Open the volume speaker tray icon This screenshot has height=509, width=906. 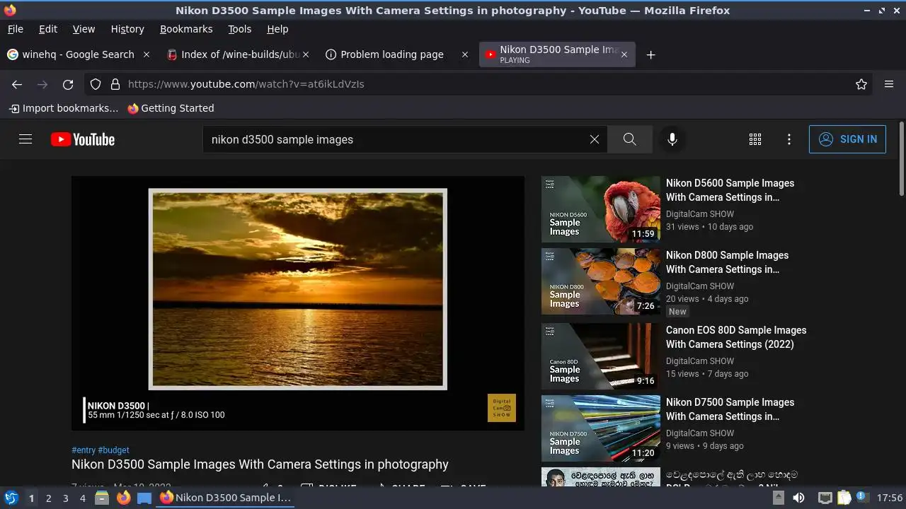(x=798, y=498)
